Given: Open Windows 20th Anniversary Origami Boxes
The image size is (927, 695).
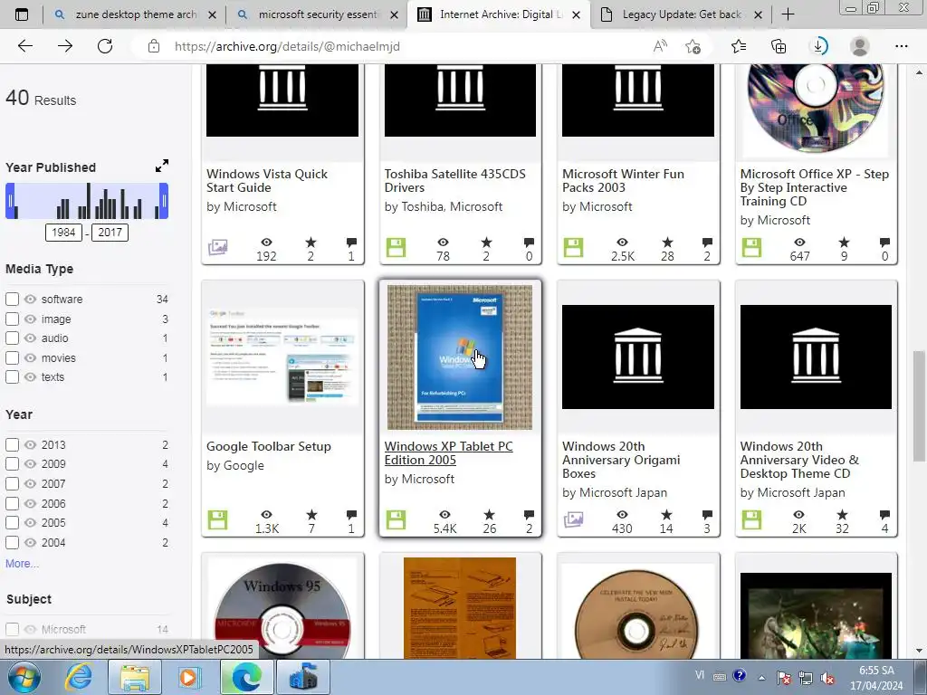Looking at the screenshot, I should tap(621, 460).
